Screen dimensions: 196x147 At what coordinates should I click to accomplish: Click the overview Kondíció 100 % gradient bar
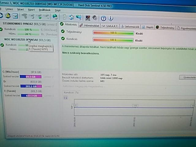click(113, 40)
